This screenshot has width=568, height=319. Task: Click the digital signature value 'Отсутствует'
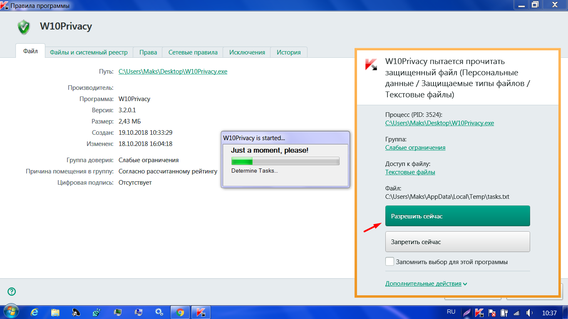coord(135,183)
